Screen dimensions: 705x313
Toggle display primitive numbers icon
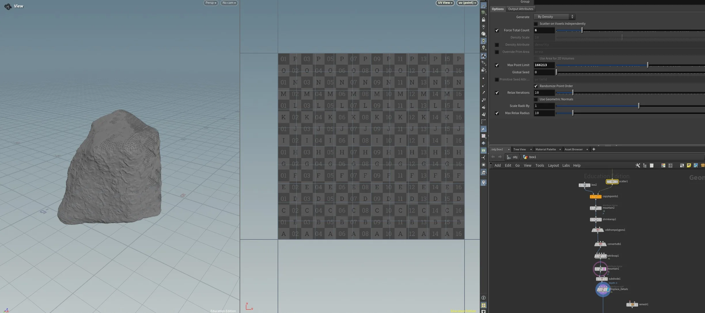click(x=484, y=114)
